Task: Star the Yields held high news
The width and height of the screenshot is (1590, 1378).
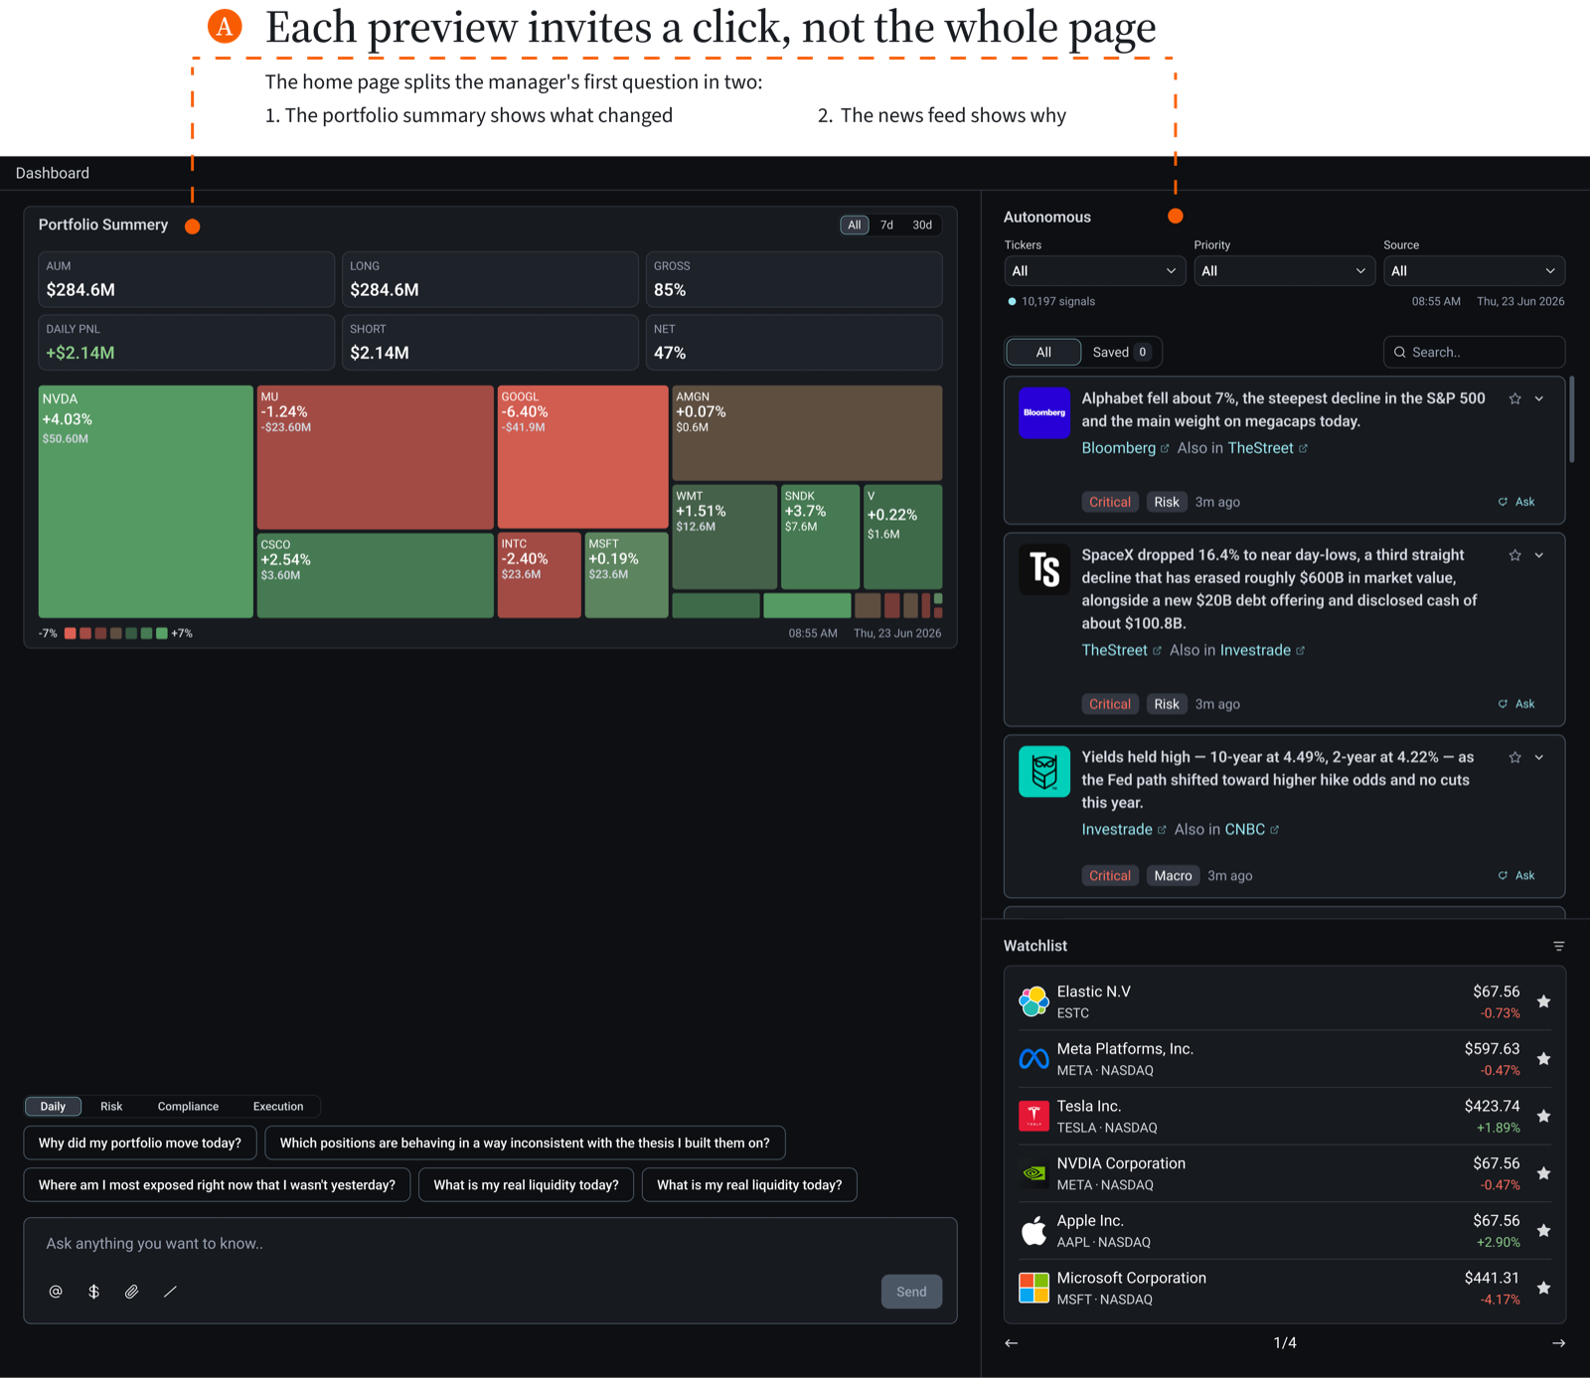Action: tap(1514, 757)
